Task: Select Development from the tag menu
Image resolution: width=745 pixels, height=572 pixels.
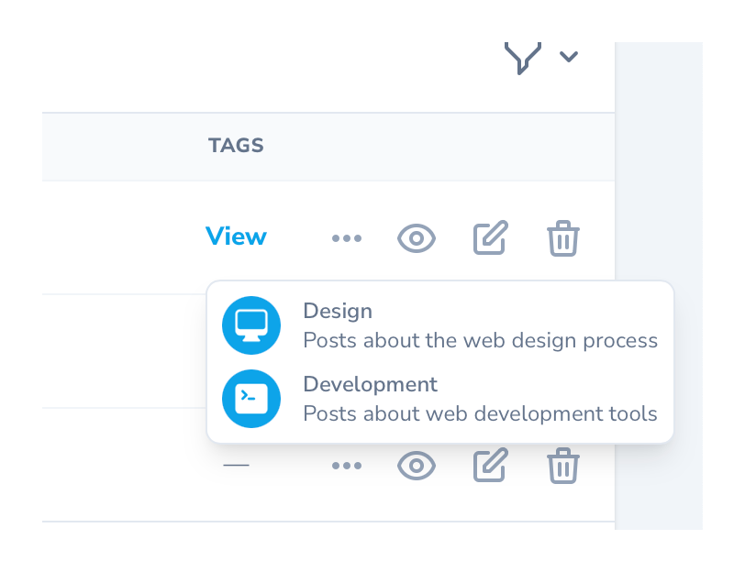Action: pos(370,384)
